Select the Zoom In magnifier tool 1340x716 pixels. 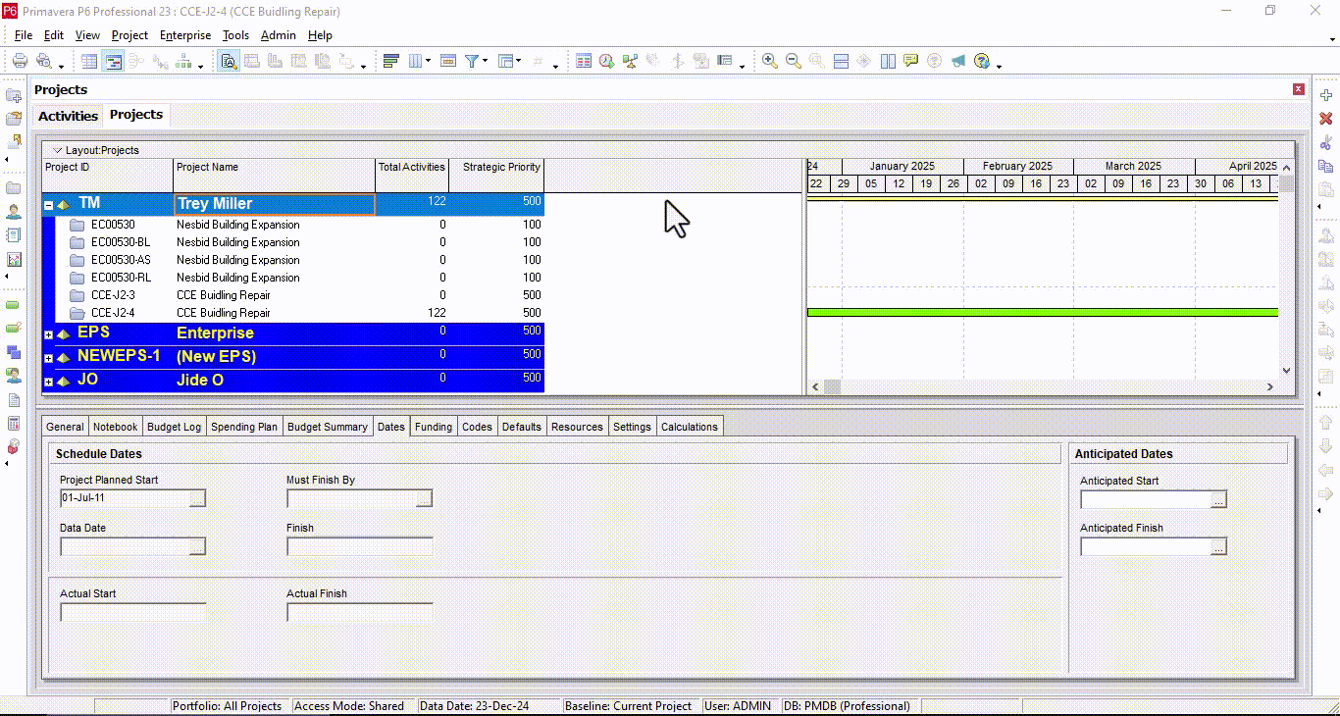coord(770,61)
